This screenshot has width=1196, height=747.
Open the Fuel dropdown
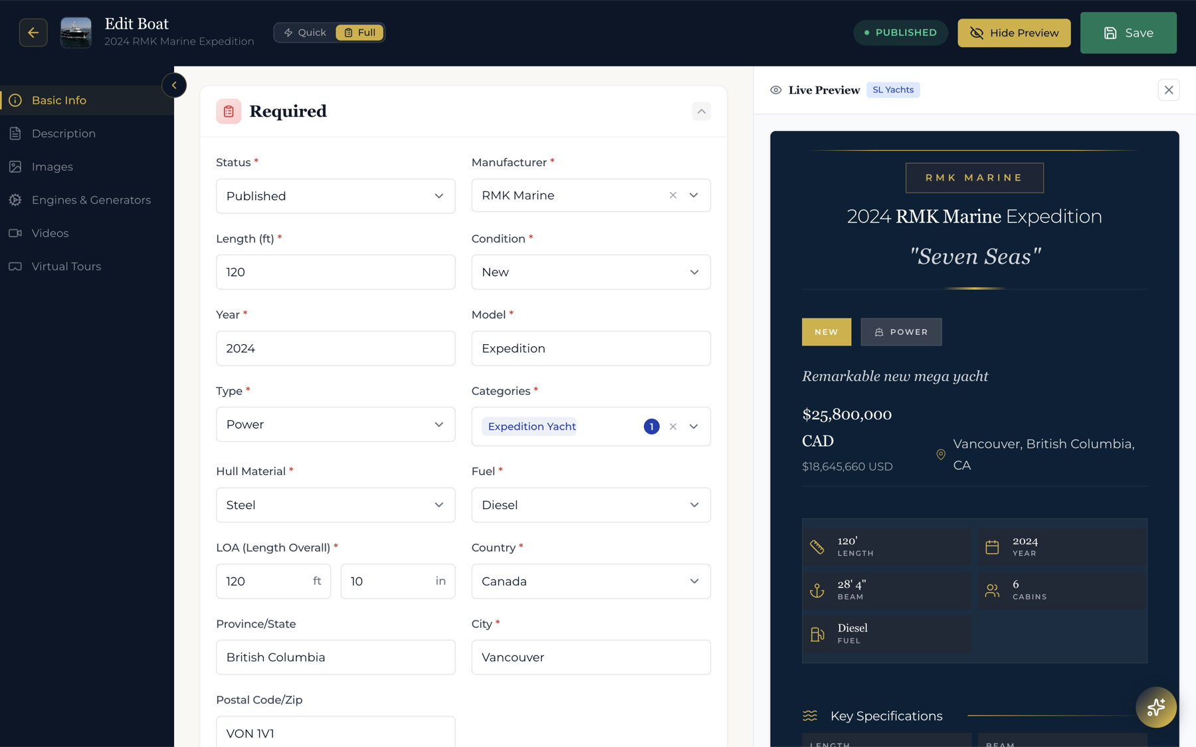coord(591,505)
